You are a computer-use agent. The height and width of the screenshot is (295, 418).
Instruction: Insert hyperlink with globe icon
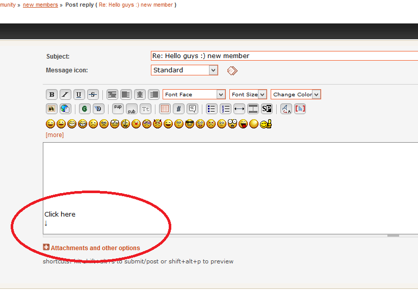click(x=65, y=109)
